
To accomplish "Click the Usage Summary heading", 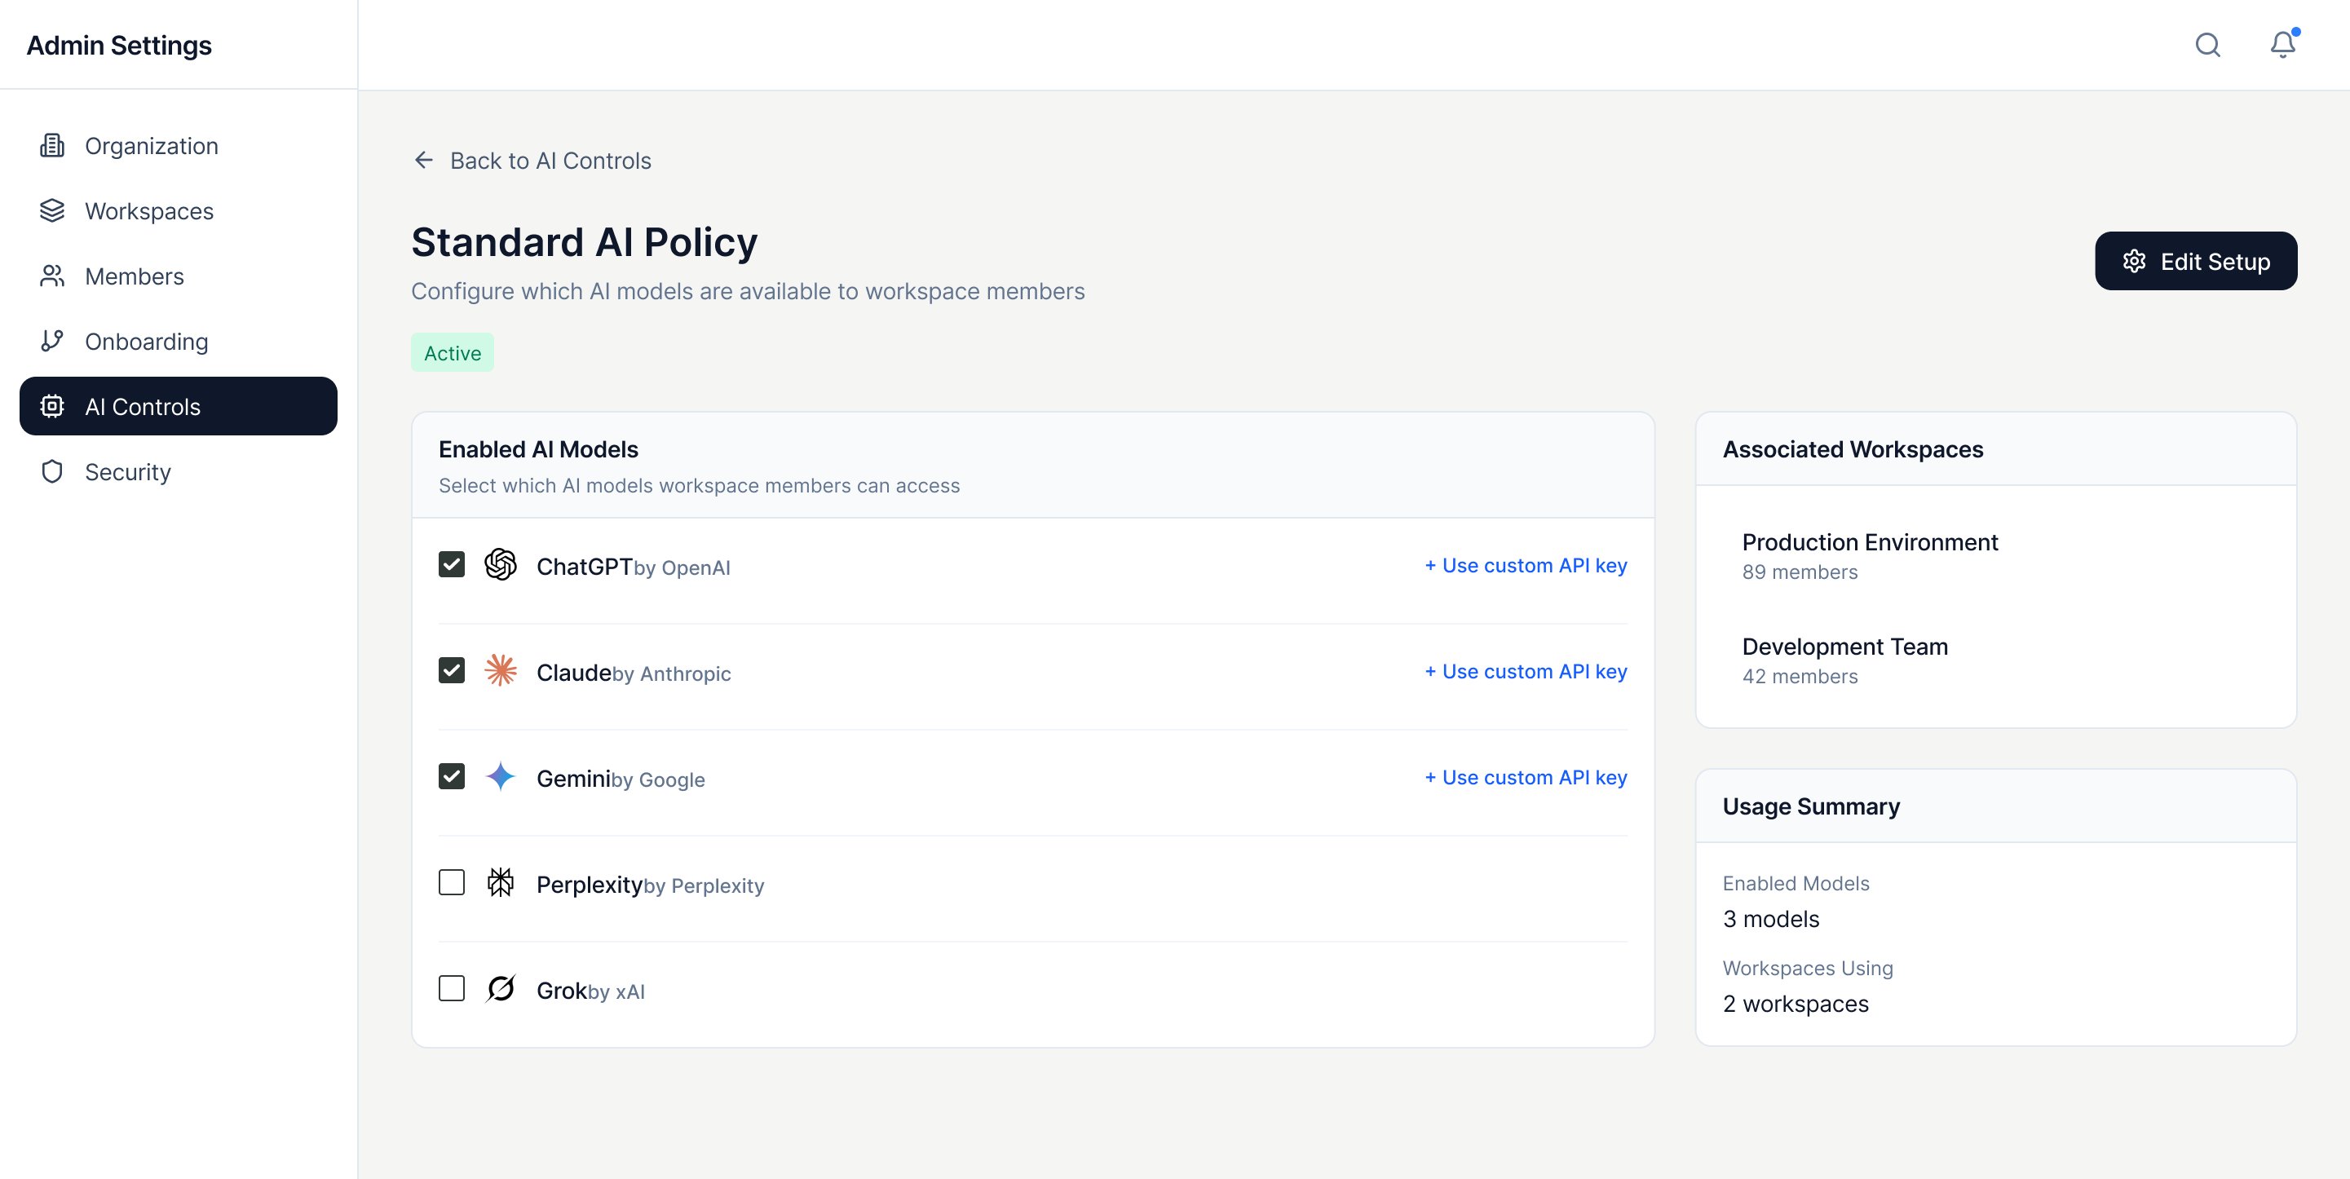I will [1811, 806].
